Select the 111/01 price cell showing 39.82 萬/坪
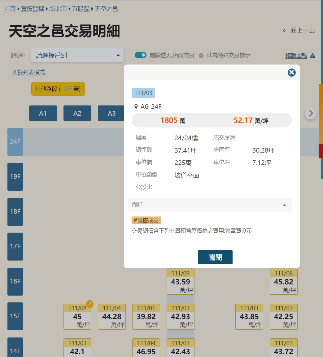The image size is (323, 357). [146, 316]
